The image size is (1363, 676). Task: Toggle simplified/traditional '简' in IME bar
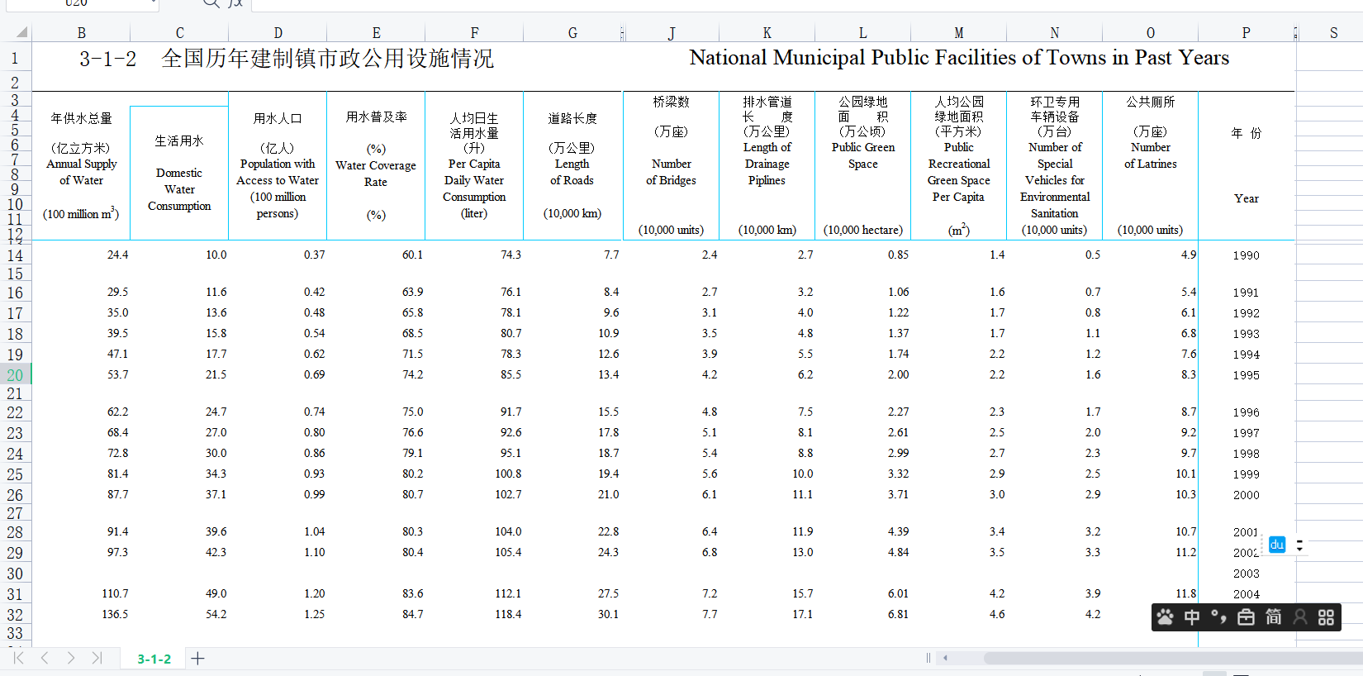(x=1273, y=617)
